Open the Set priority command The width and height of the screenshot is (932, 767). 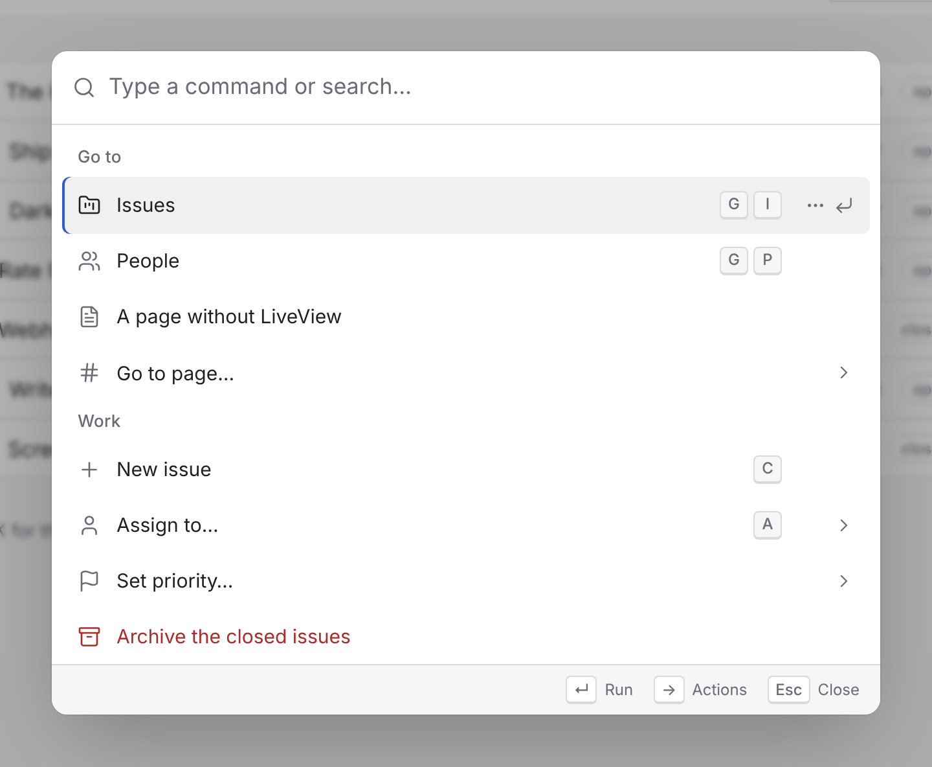(x=466, y=581)
